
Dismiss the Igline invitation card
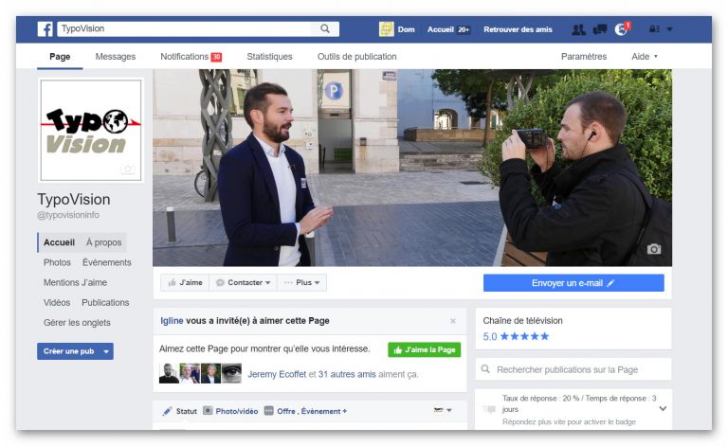coord(453,321)
